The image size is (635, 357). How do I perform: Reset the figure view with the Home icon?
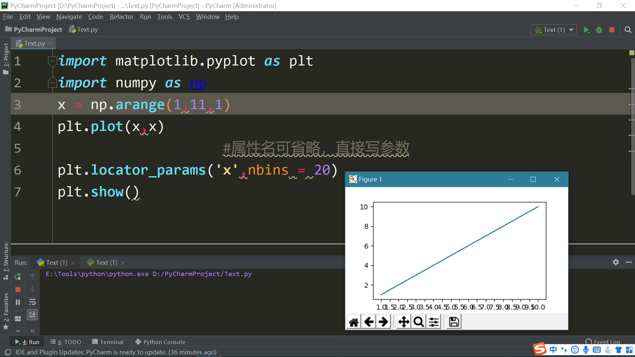coord(354,322)
